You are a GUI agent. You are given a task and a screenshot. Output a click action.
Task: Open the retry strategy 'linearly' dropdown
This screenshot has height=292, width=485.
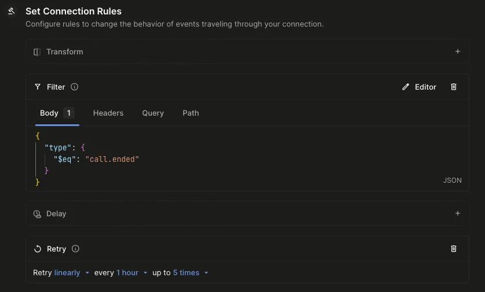(x=71, y=273)
